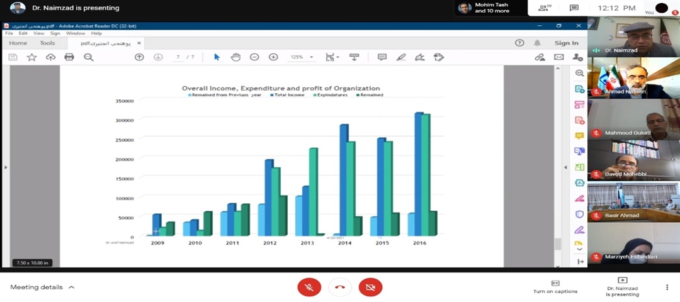This screenshot has height=302, width=680.
Task: Upload the file to the cloud
Action: (51, 57)
